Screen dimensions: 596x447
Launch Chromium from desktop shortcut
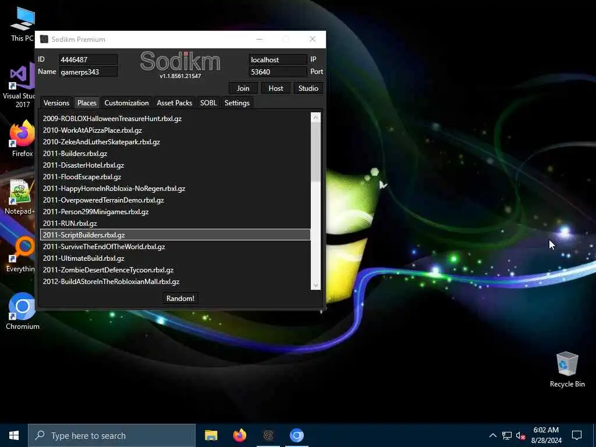(x=23, y=311)
